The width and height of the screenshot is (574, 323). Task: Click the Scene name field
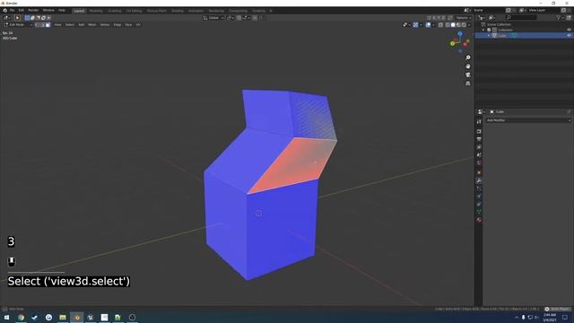click(x=490, y=10)
